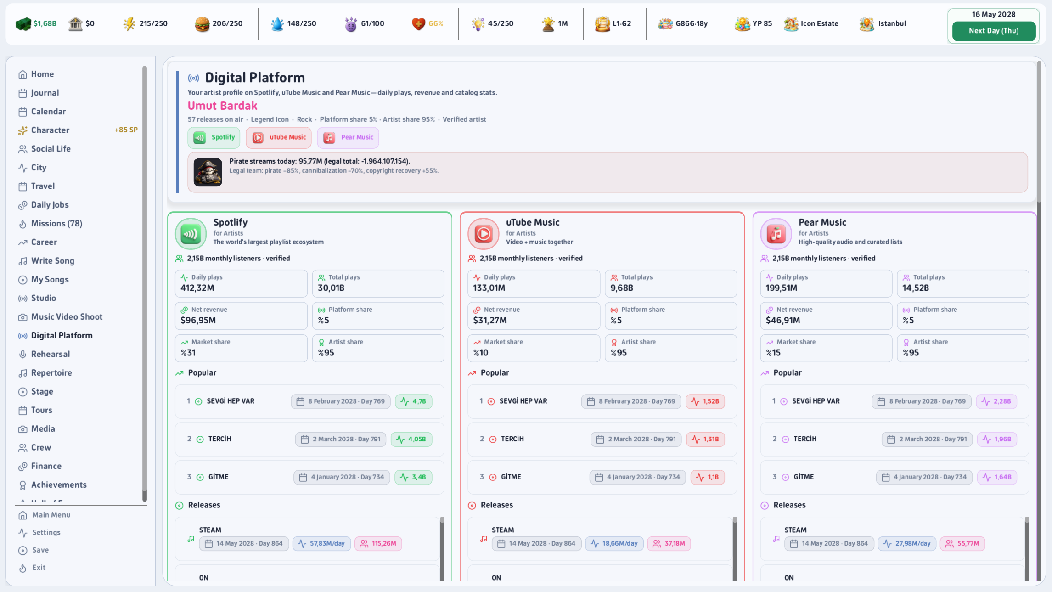This screenshot has width=1052, height=592.
Task: Click the Istanbul city icon
Action: coord(866,24)
